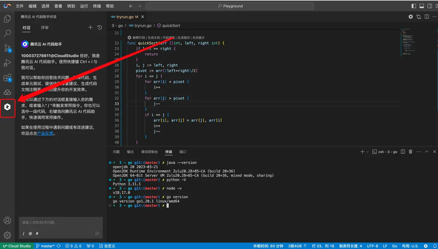Toggle the bottom panel visibility

[422, 6]
